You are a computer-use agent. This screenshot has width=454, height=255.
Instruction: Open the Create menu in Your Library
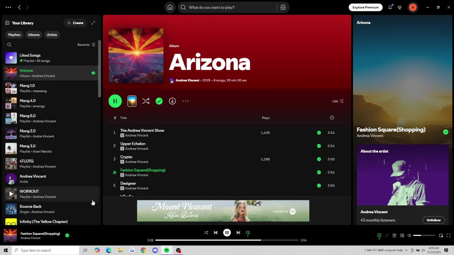coord(75,23)
